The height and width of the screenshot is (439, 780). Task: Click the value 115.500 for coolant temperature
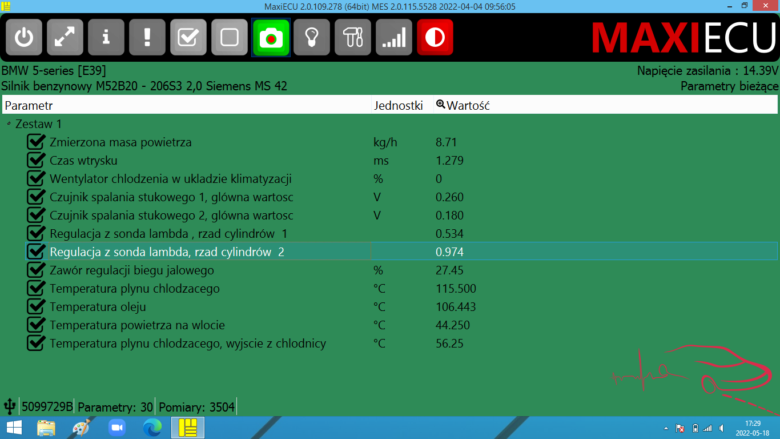[x=456, y=289]
